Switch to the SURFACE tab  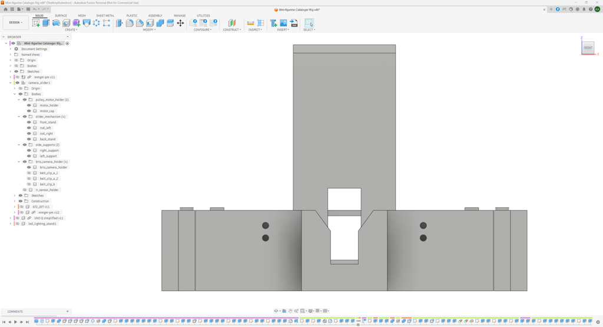coord(61,16)
